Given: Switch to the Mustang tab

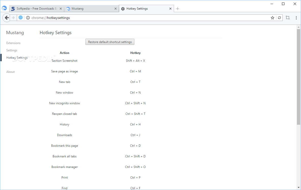Looking at the screenshot, I should [x=91, y=9].
